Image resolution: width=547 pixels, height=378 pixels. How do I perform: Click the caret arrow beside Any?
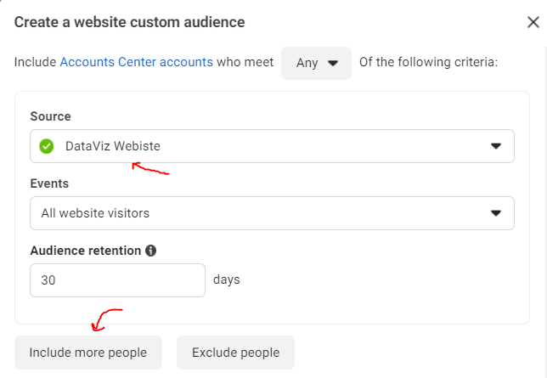point(333,63)
